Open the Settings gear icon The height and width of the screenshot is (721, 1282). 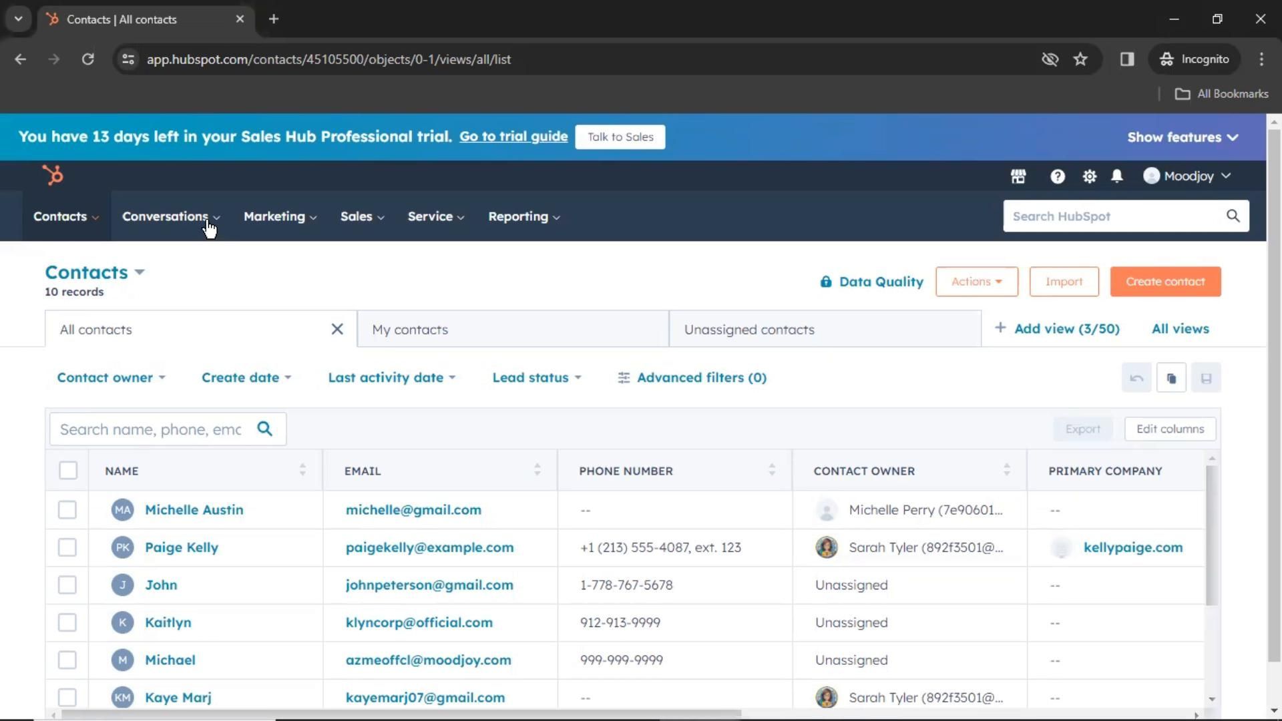click(x=1089, y=176)
